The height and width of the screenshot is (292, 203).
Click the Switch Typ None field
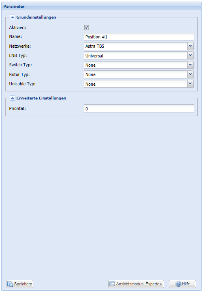(x=136, y=65)
